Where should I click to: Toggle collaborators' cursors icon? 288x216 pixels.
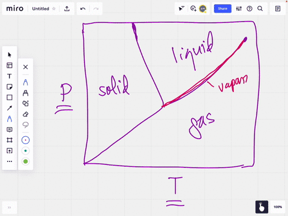(181, 8)
